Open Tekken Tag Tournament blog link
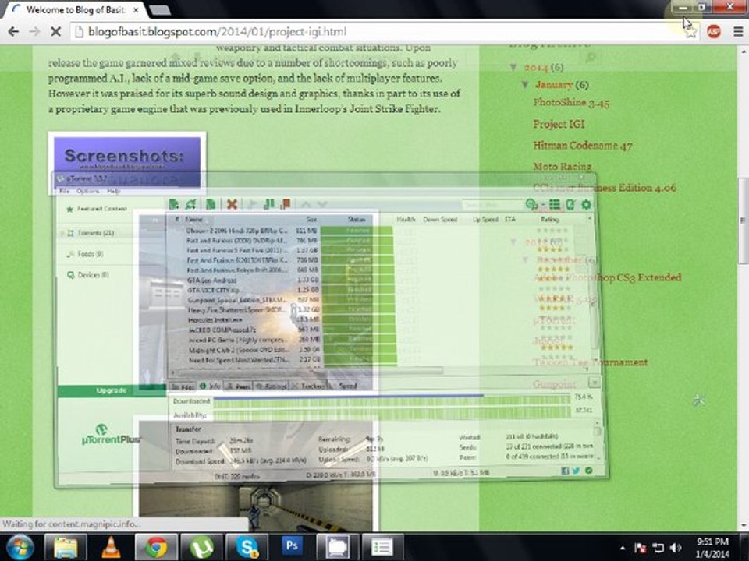The width and height of the screenshot is (749, 561). click(x=591, y=362)
